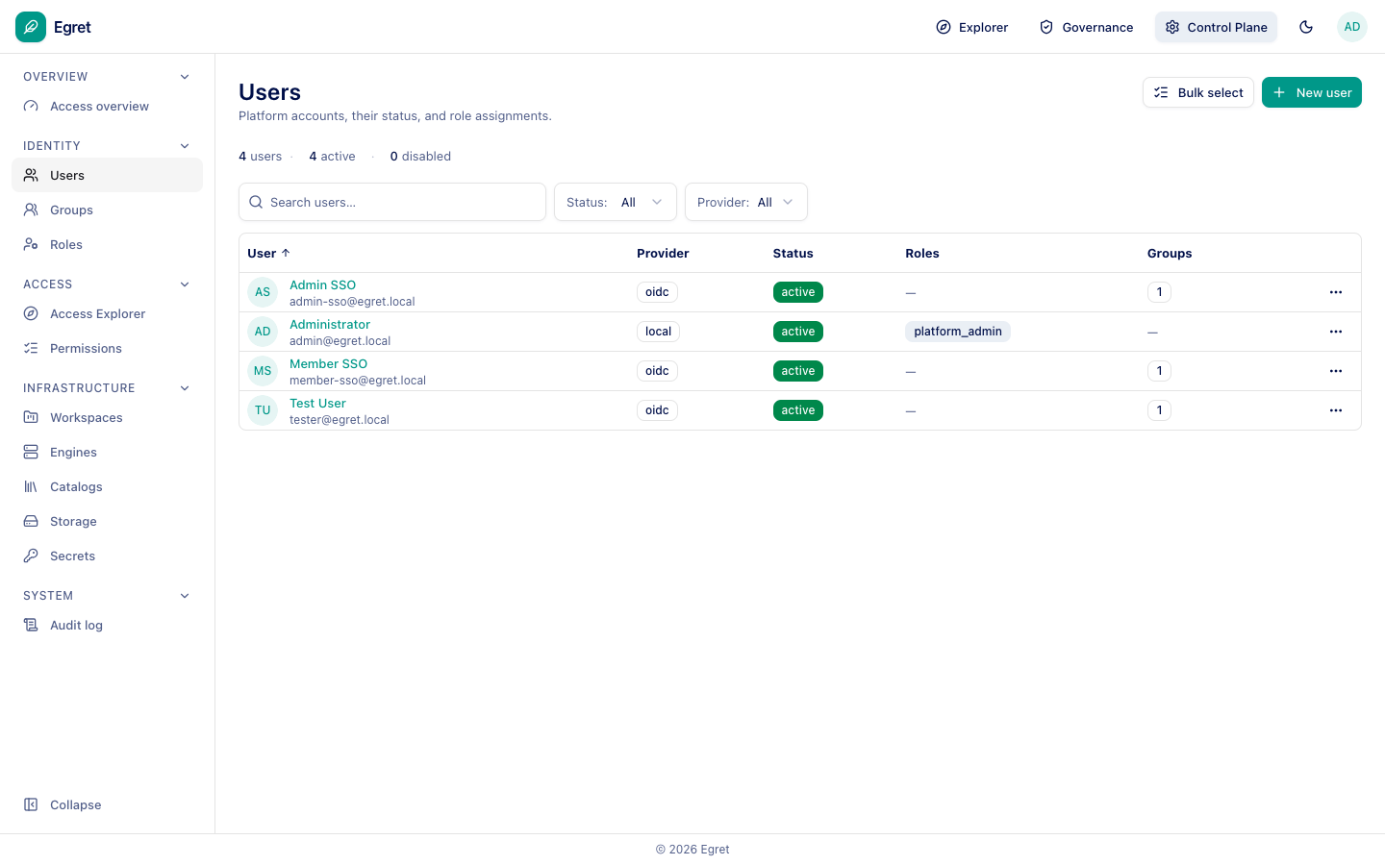Focus the Search users input field

[392, 202]
